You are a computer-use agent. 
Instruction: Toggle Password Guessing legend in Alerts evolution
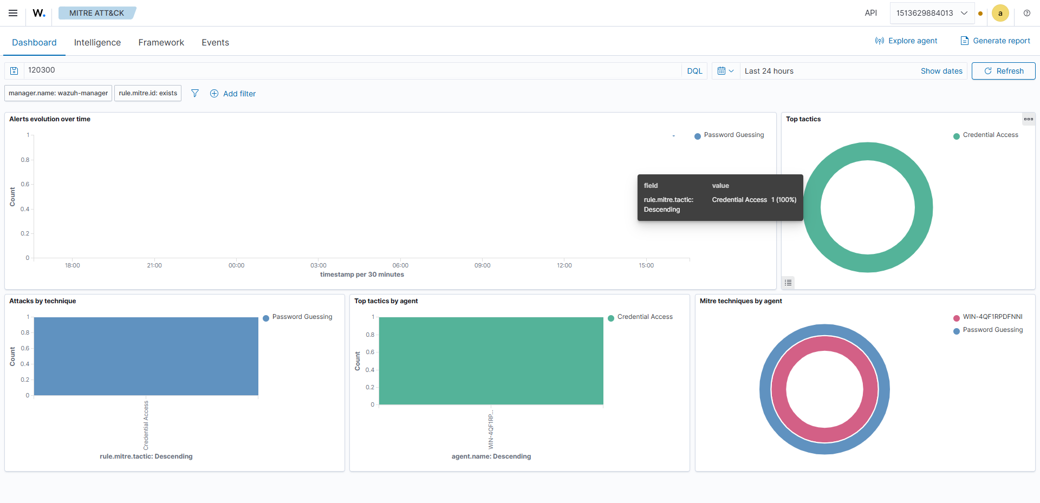(x=729, y=135)
